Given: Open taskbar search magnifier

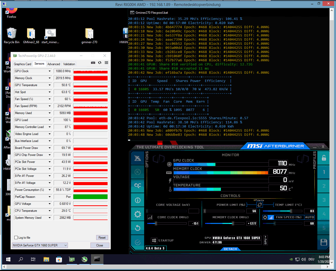Looking at the screenshot, I should coord(21,259).
